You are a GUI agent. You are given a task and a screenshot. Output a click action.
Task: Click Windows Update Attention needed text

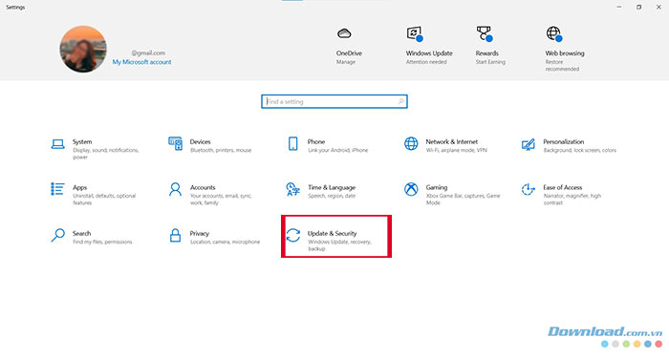pyautogui.click(x=426, y=62)
